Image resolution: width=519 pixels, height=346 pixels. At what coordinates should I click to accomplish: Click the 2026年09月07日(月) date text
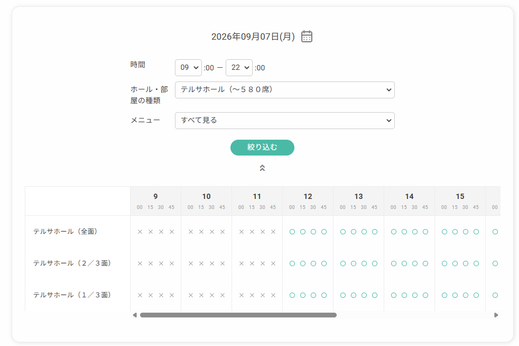(x=253, y=37)
